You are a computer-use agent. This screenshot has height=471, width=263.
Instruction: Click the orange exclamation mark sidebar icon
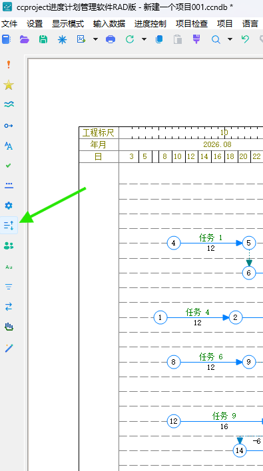point(9,65)
